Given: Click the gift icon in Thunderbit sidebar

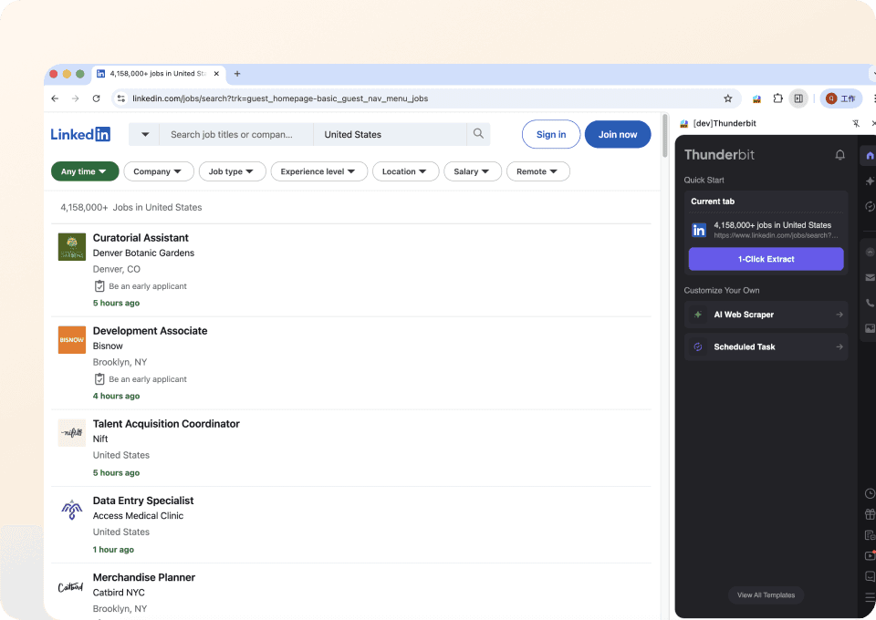Looking at the screenshot, I should click(870, 514).
